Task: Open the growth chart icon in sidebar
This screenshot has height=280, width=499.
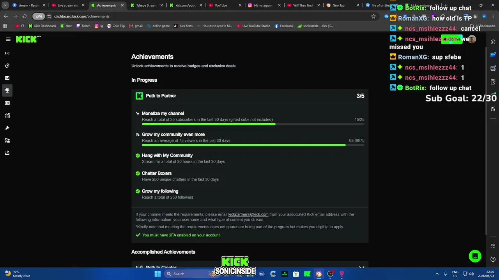Action: click(x=7, y=115)
